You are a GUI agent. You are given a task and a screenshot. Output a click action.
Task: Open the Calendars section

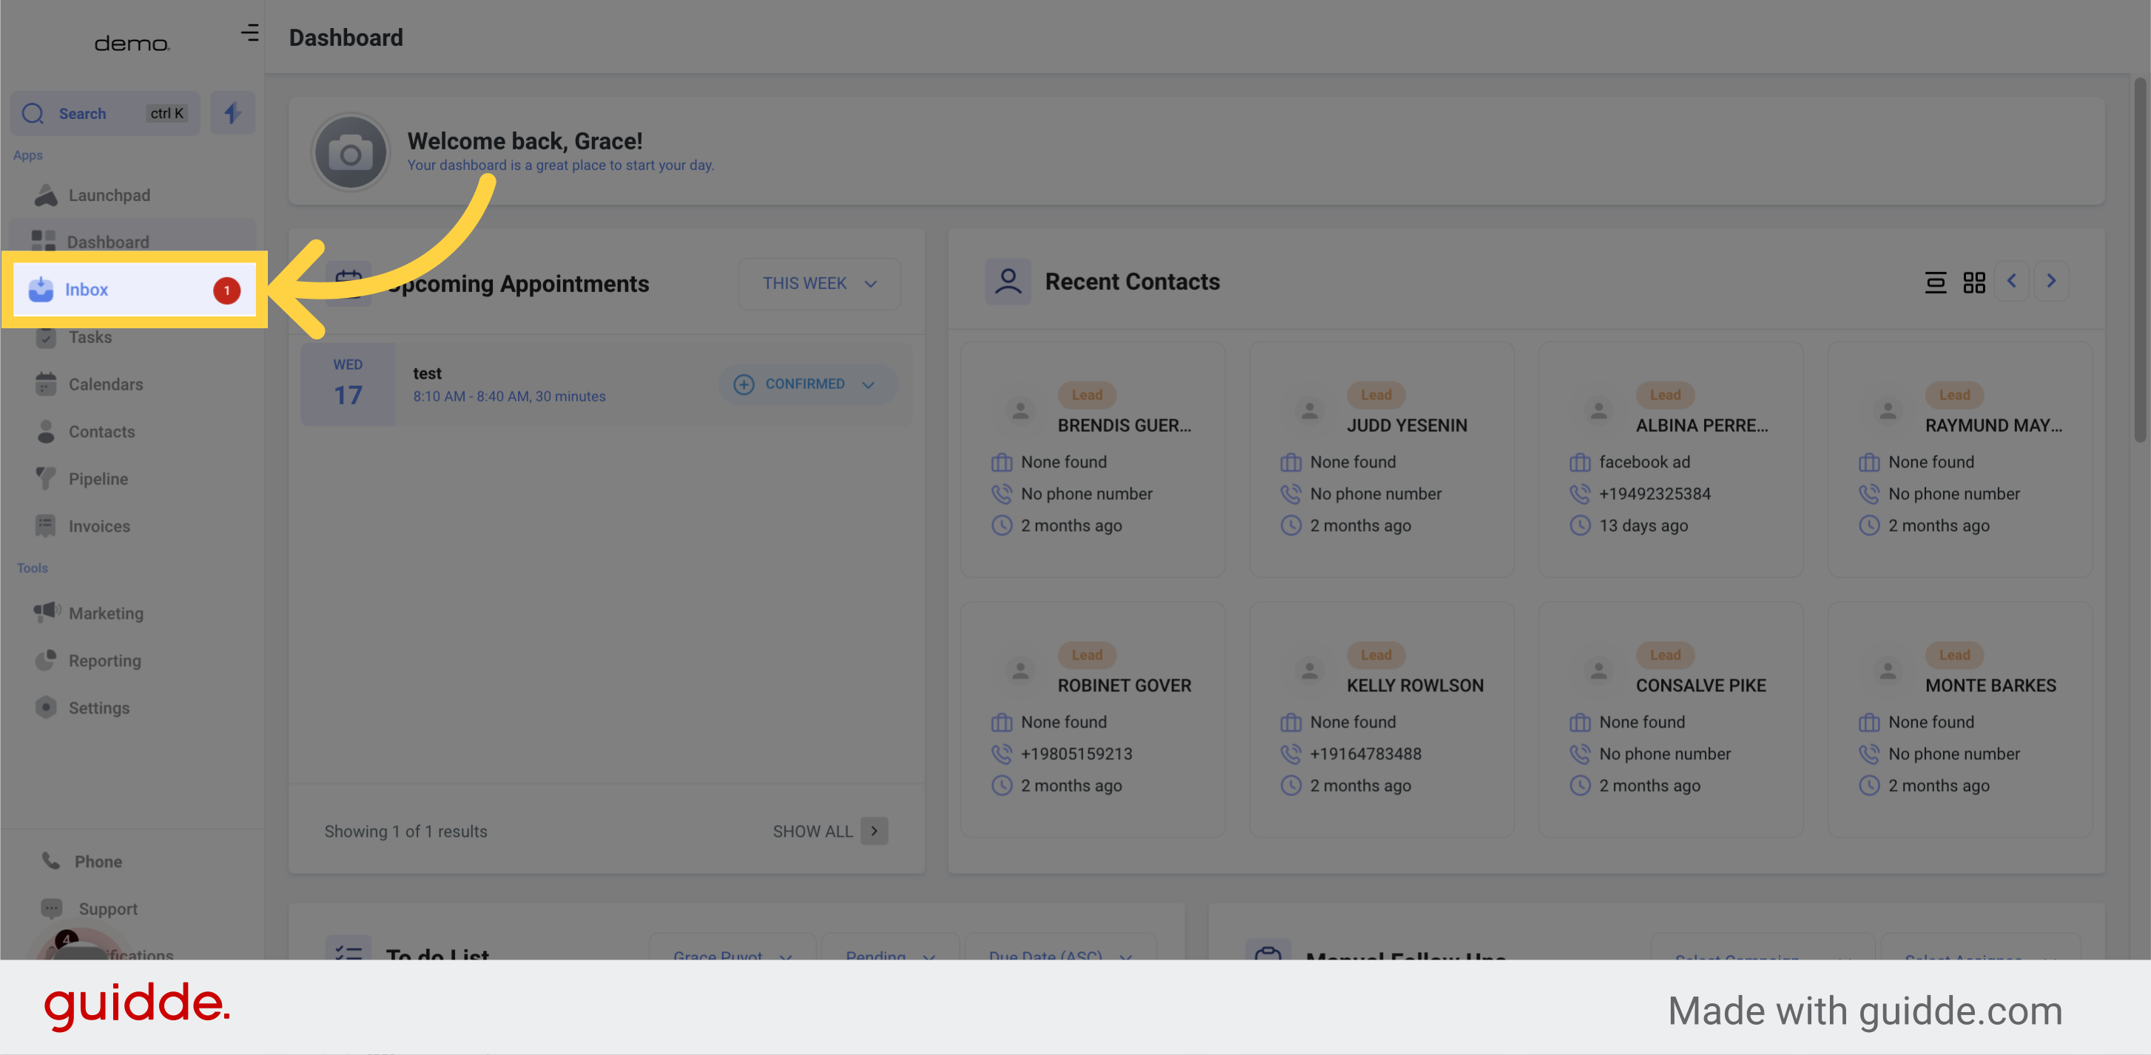pos(105,384)
